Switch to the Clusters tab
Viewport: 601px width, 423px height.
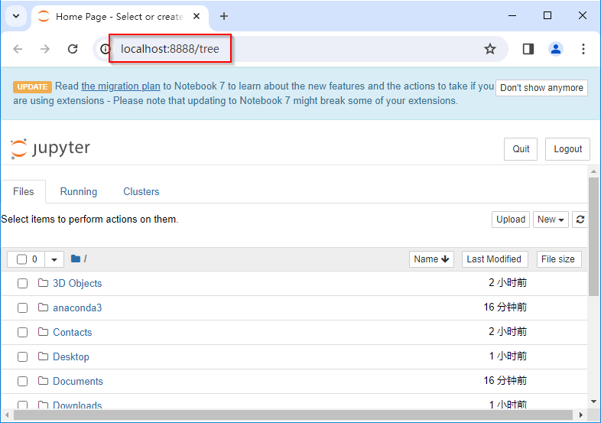tap(141, 192)
